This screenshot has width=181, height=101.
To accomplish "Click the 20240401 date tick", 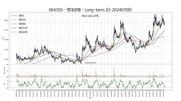I will point(153,94).
